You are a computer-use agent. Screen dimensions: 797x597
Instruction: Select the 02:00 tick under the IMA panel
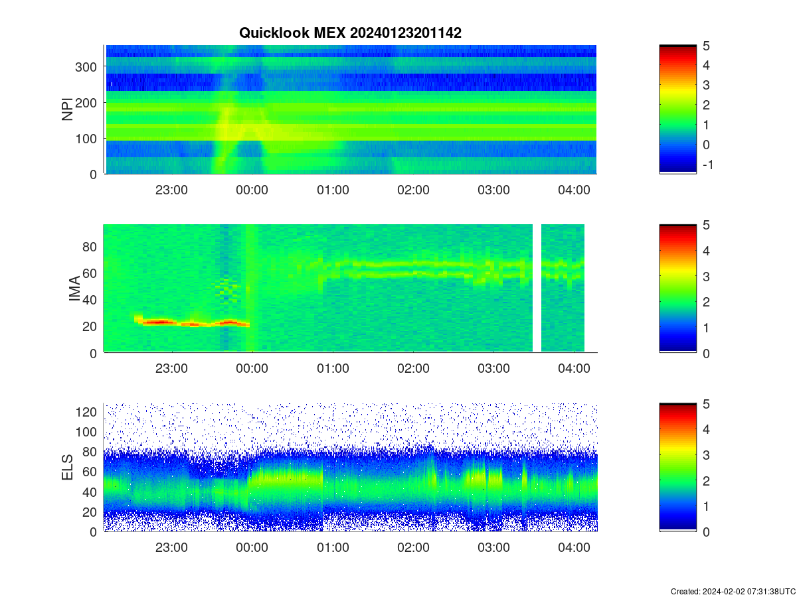point(413,369)
